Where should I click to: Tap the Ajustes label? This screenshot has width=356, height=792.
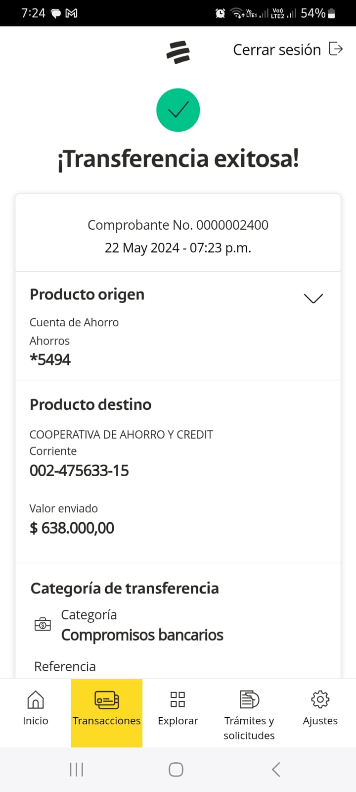(x=320, y=721)
